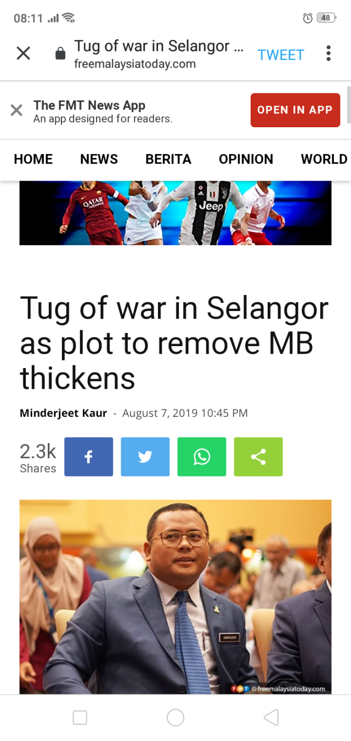Switch to the BERITA section
Viewport: 351px width, 741px height.
pyautogui.click(x=168, y=159)
